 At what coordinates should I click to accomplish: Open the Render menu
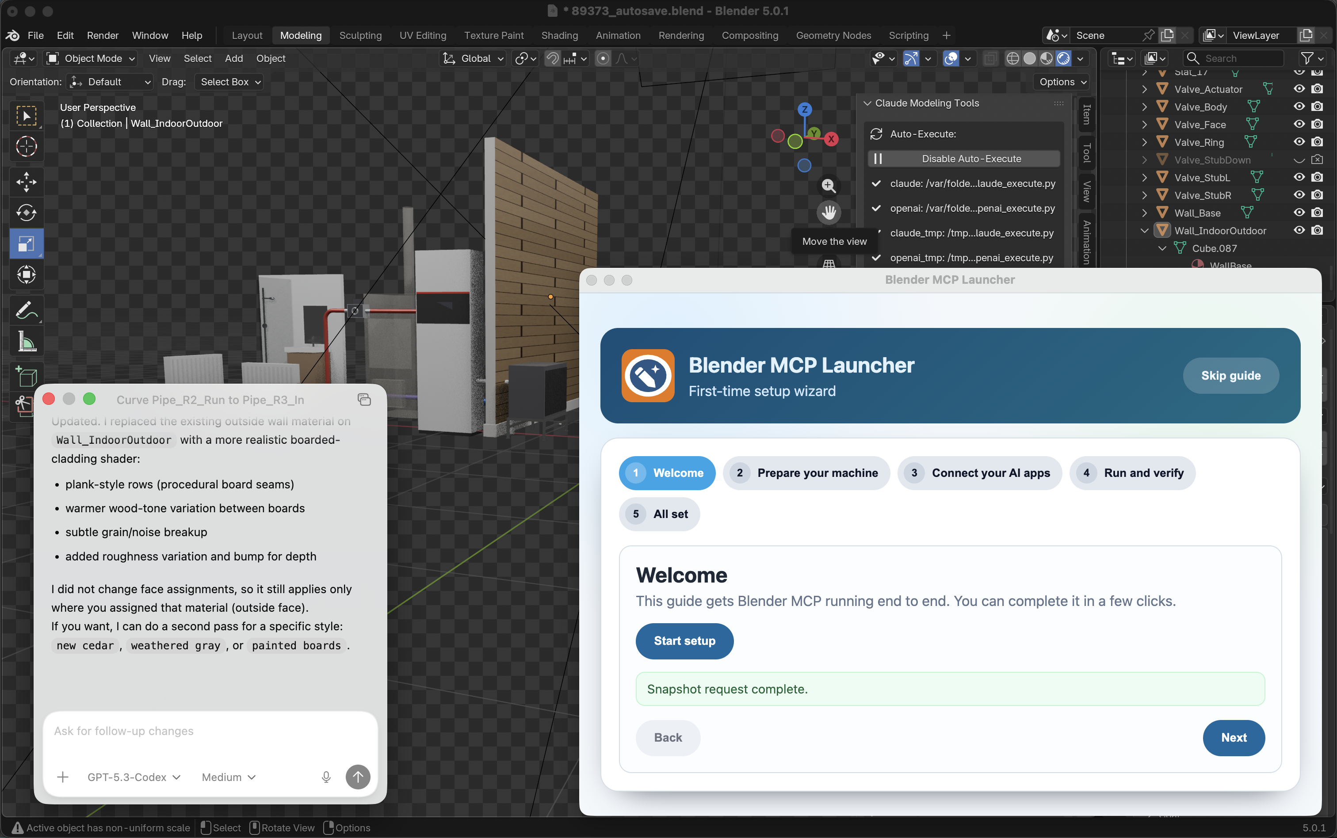(103, 35)
